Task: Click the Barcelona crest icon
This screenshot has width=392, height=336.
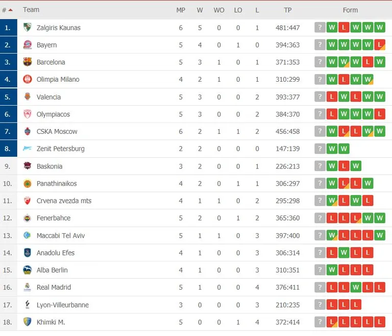Action: click(27, 62)
